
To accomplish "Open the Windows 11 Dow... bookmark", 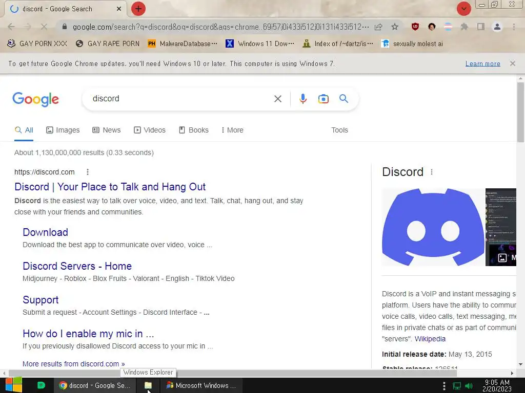I will 260,43.
